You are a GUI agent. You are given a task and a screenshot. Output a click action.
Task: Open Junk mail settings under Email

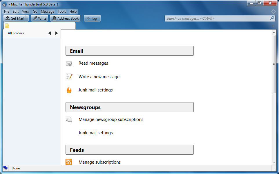click(95, 90)
